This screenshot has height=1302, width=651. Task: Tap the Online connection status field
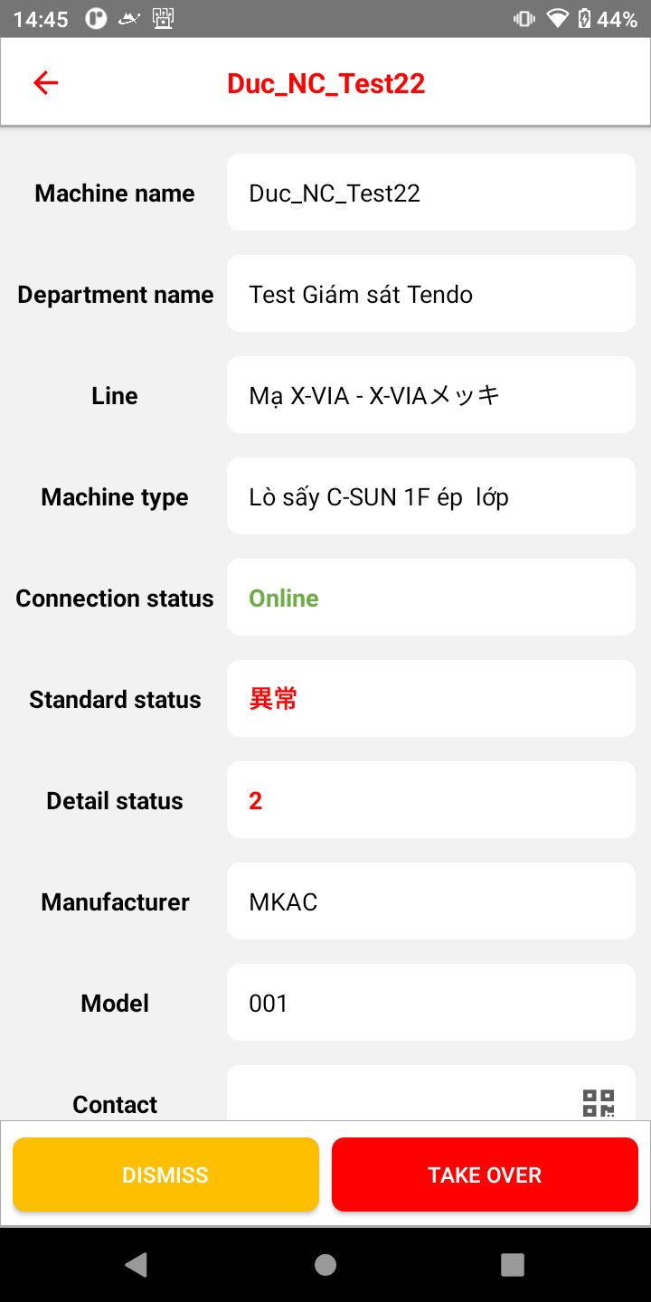[430, 598]
